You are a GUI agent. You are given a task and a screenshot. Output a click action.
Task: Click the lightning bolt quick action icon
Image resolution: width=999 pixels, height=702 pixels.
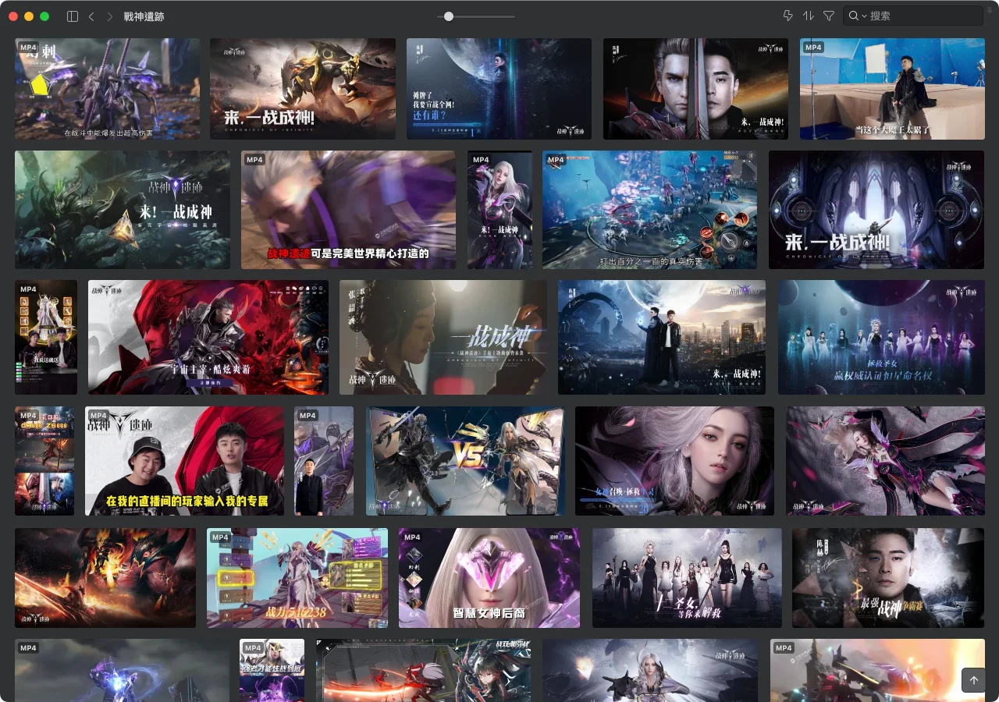pos(787,16)
